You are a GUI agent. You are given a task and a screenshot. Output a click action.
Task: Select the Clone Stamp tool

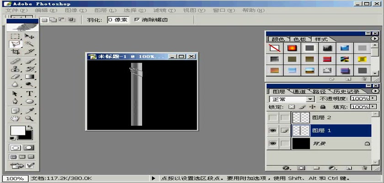click(x=15, y=69)
